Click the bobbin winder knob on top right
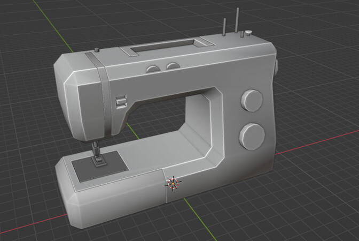The width and height of the screenshot is (359, 241). 248,32
